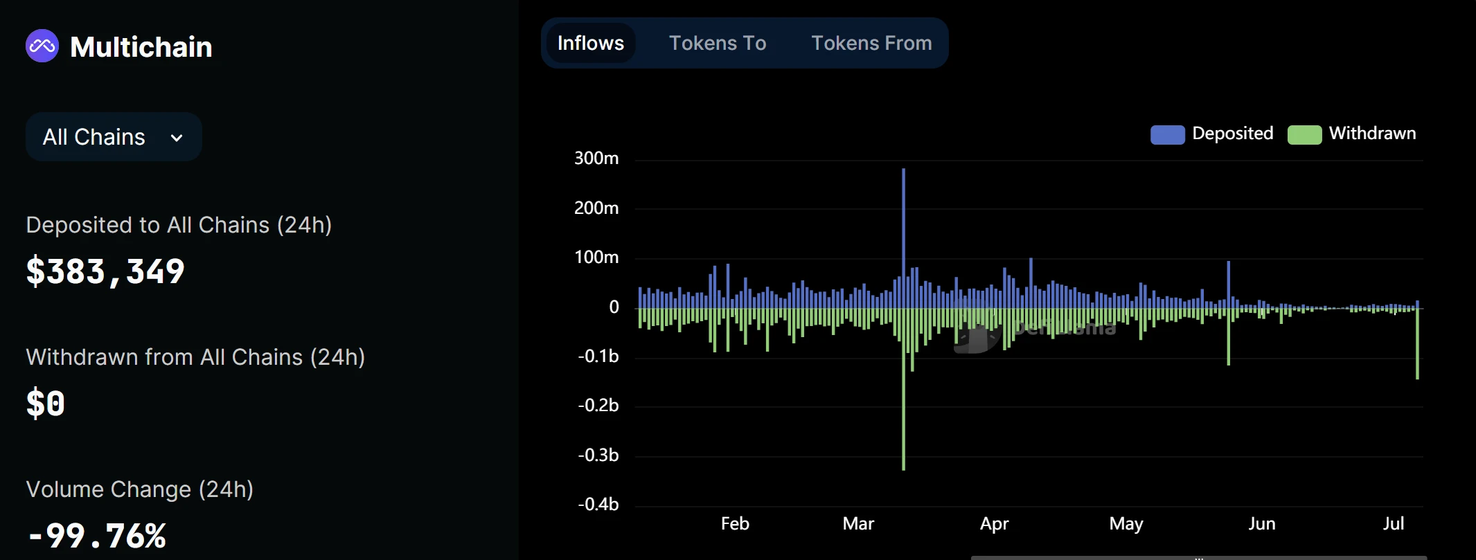Click the chevron arrow beside All Chains
The height and width of the screenshot is (560, 1476).
177,138
